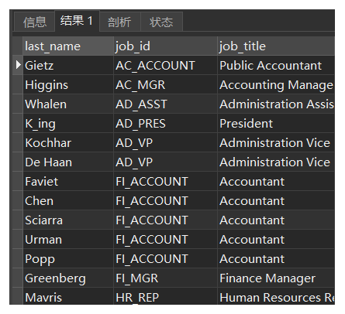Select the K_ing last_name cell

point(68,123)
